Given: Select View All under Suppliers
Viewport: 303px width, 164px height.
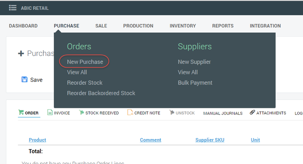Looking at the screenshot, I should click(188, 72).
